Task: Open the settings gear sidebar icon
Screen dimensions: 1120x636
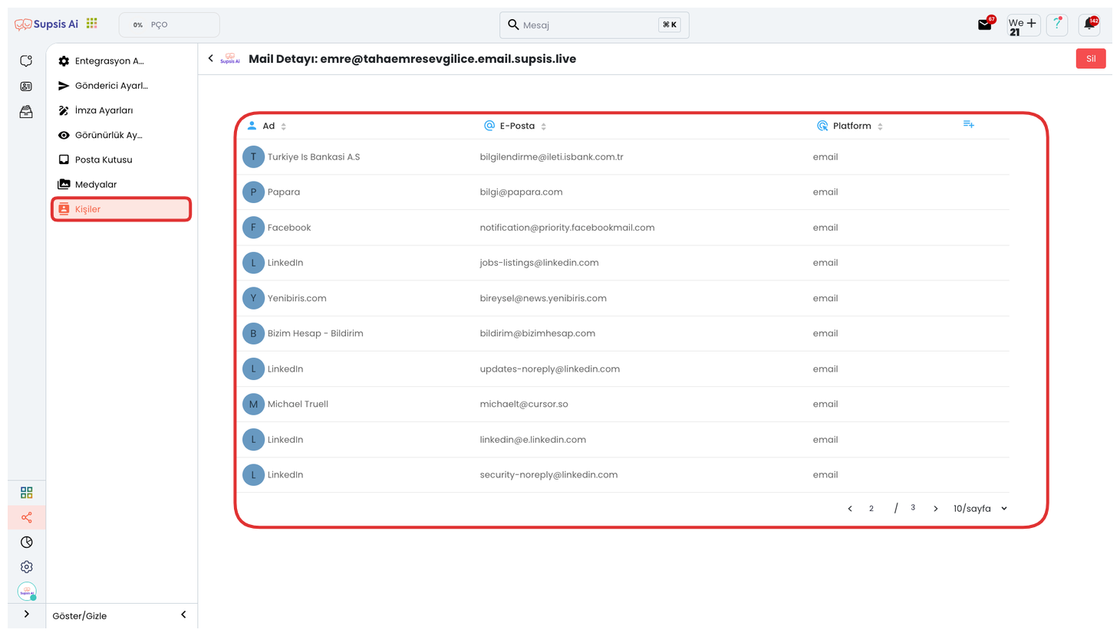Action: pyautogui.click(x=27, y=567)
